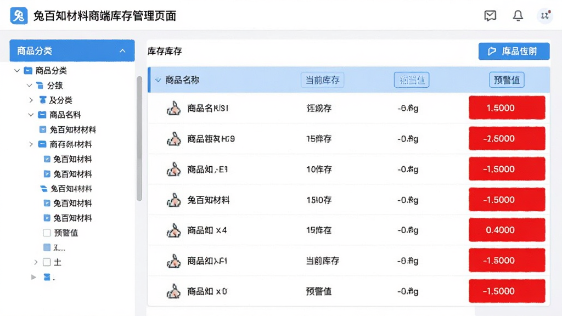Select the 当前库存 column tab
Screen dimensions: 562x316
point(322,80)
